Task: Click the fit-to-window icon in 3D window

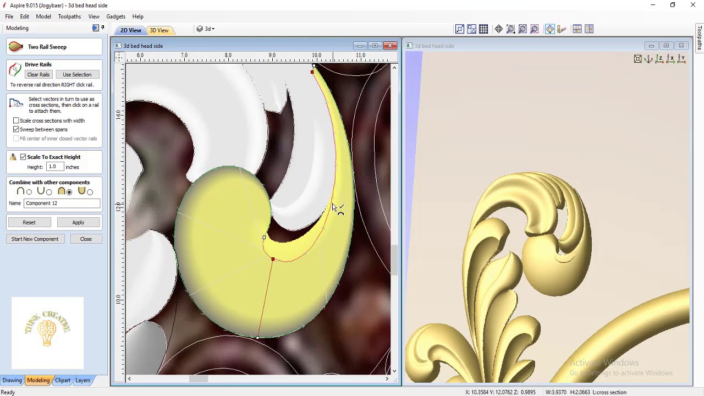Action: (x=638, y=59)
